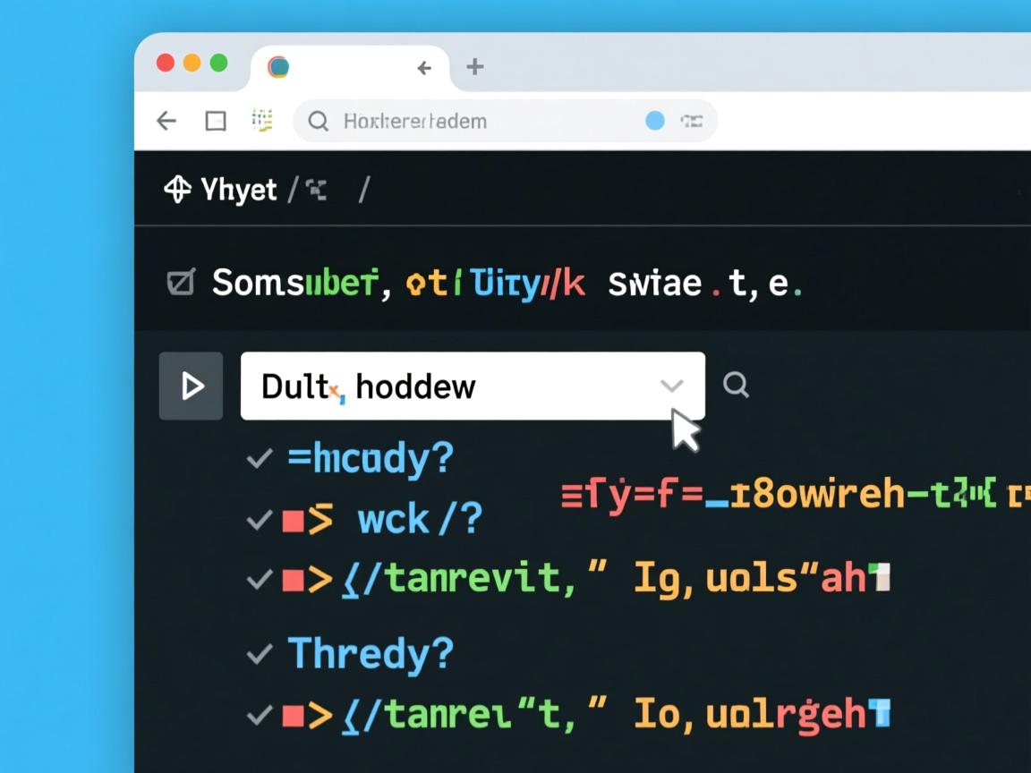
Task: Click the search magnifier in address bar
Action: pos(318,121)
